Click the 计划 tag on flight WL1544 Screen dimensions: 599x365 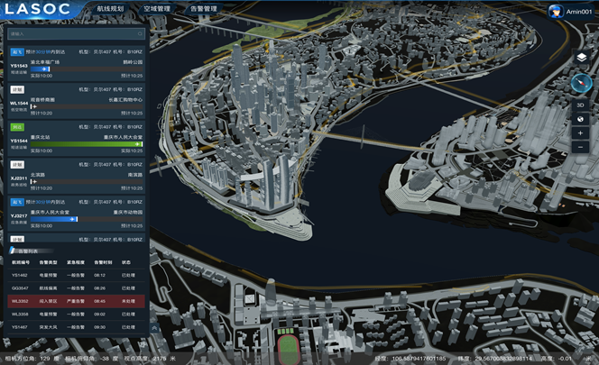coord(16,90)
